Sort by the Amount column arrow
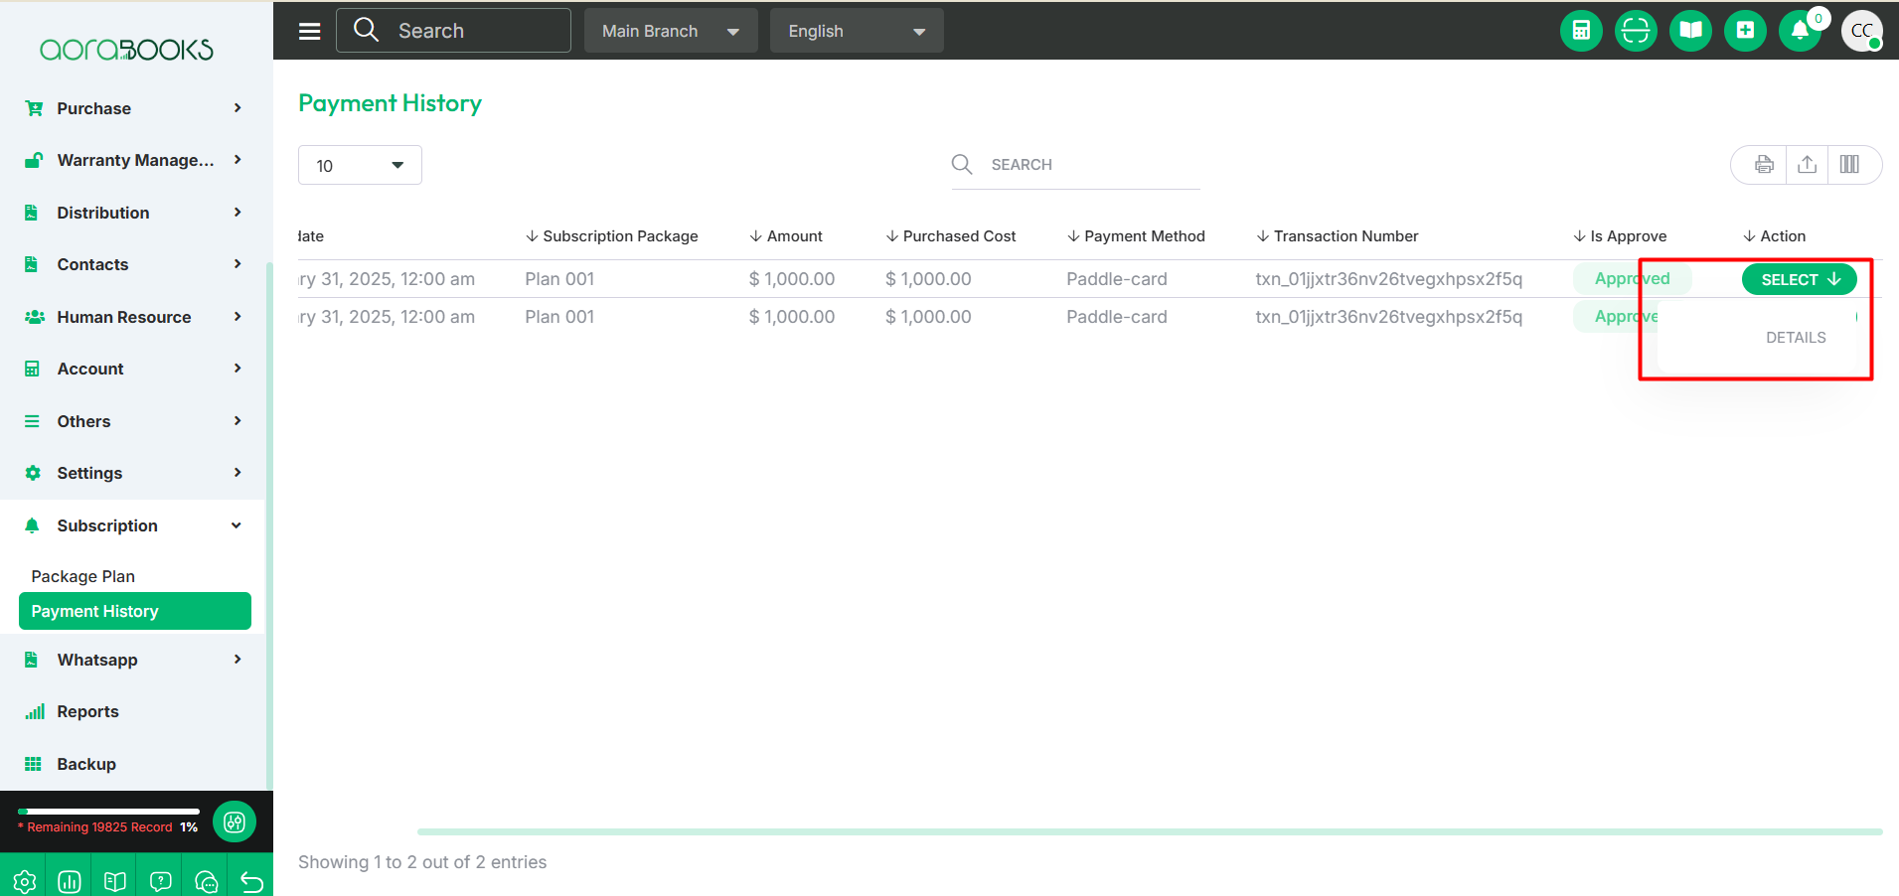This screenshot has width=1899, height=896. (x=756, y=236)
